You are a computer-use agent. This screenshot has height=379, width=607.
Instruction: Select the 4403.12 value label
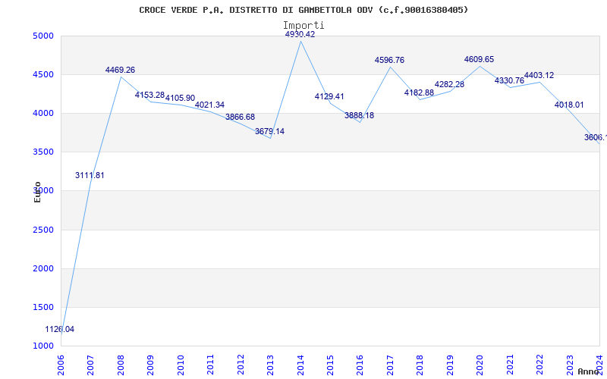(539, 75)
